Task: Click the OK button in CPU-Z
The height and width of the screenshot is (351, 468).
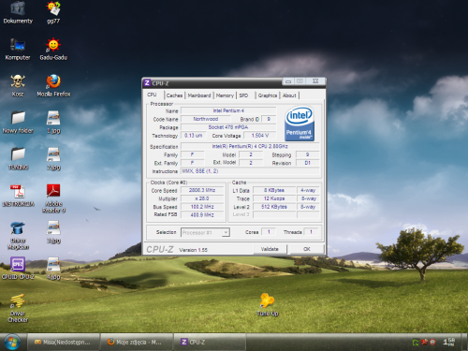Action: click(307, 249)
